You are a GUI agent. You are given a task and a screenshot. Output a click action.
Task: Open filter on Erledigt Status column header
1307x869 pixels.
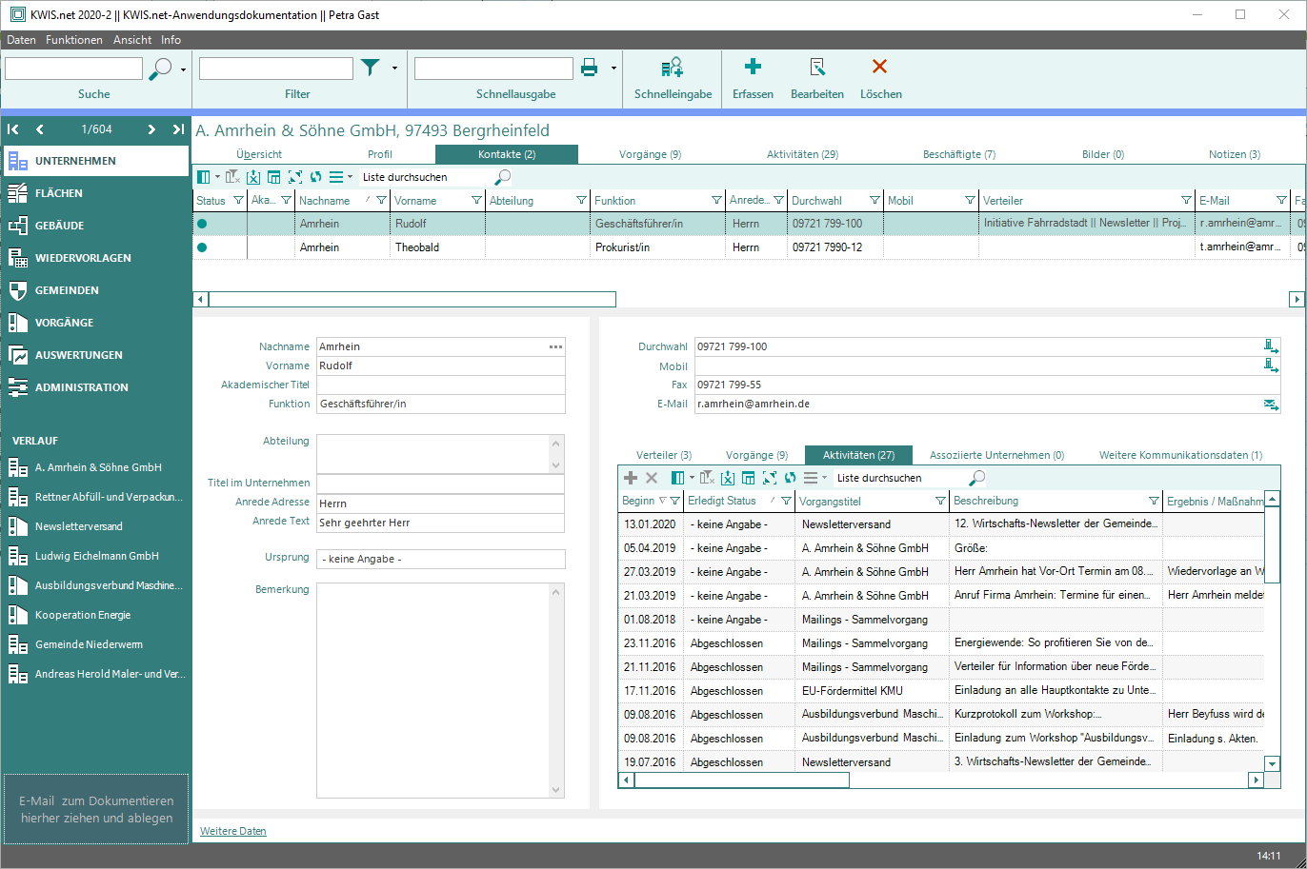coord(786,501)
